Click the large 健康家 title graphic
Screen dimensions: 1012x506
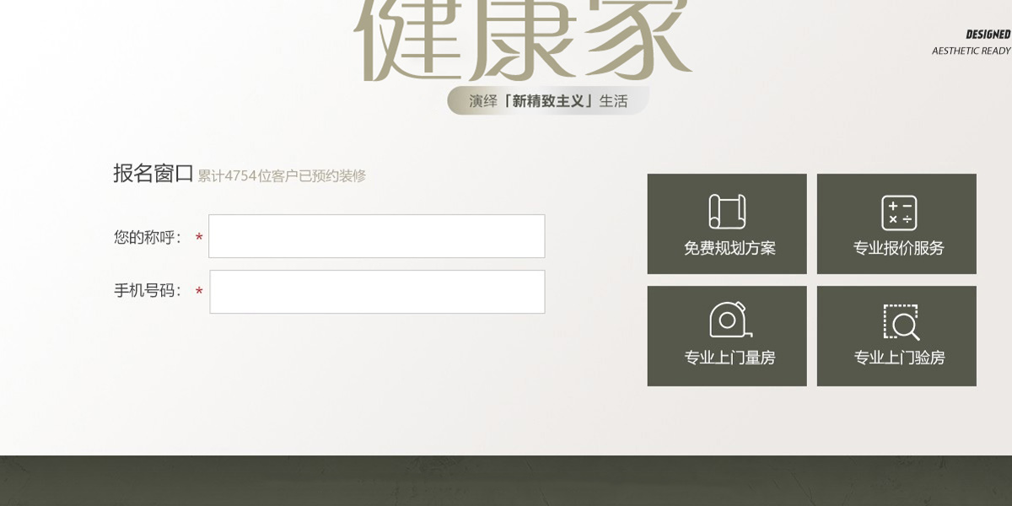[523, 40]
